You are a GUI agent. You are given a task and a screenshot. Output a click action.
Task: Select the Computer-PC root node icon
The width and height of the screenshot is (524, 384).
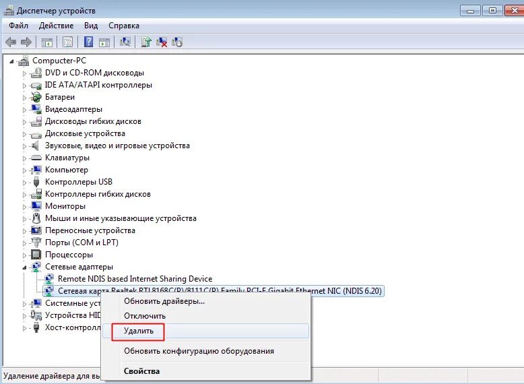pos(24,61)
